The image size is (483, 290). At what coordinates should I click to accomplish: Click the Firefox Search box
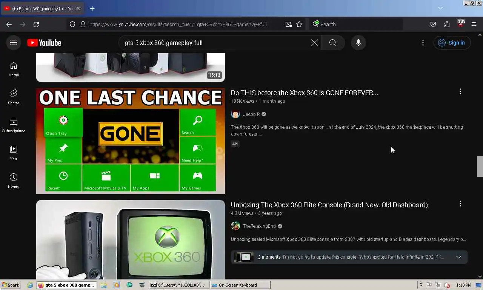coord(356,24)
